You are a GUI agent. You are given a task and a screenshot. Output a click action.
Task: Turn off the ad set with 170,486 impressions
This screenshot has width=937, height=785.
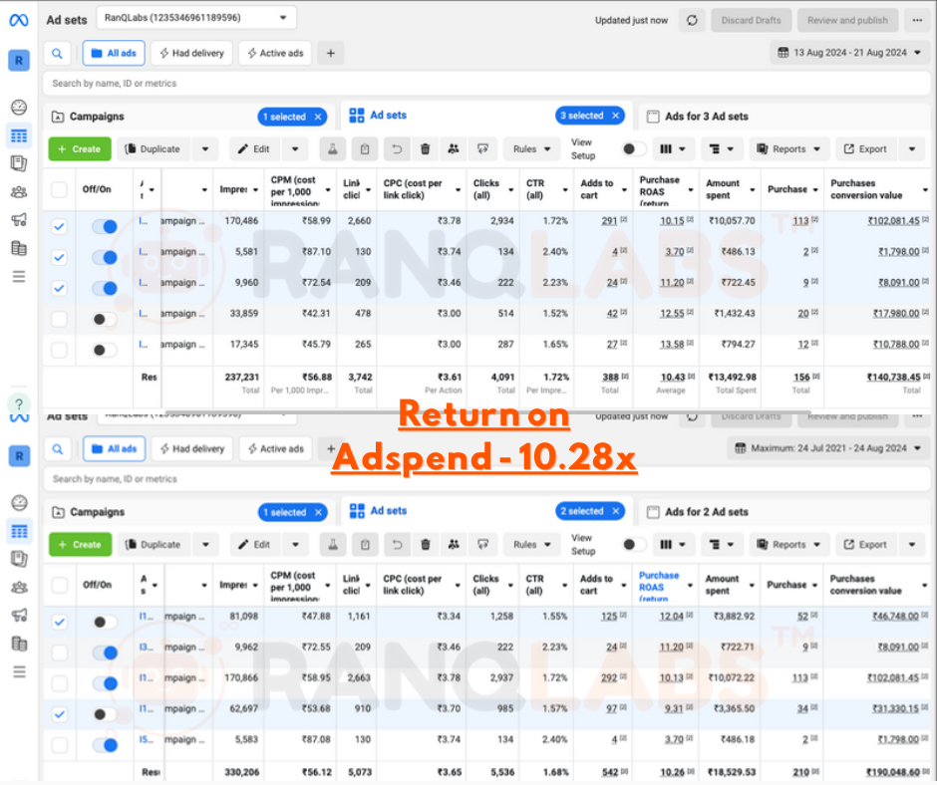coord(104,226)
